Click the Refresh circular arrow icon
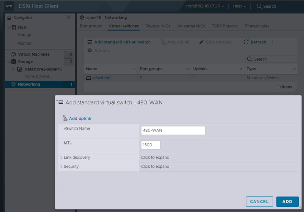Screen dimensions: 304x212 (x=246, y=42)
